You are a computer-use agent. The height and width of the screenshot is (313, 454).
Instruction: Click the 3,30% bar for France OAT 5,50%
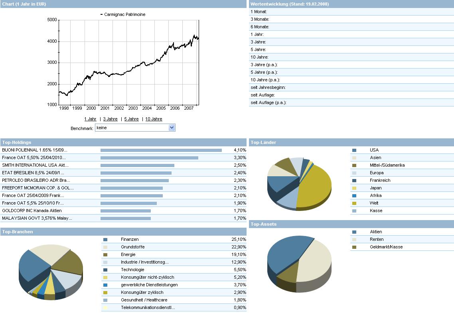coord(149,157)
